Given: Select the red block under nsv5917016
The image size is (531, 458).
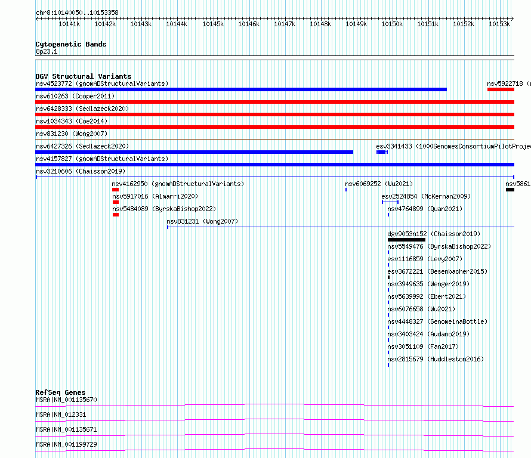Looking at the screenshot, I should (x=116, y=202).
